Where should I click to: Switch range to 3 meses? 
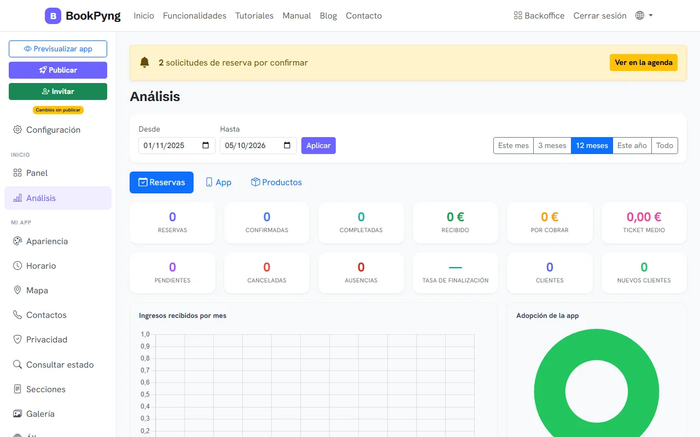(552, 145)
